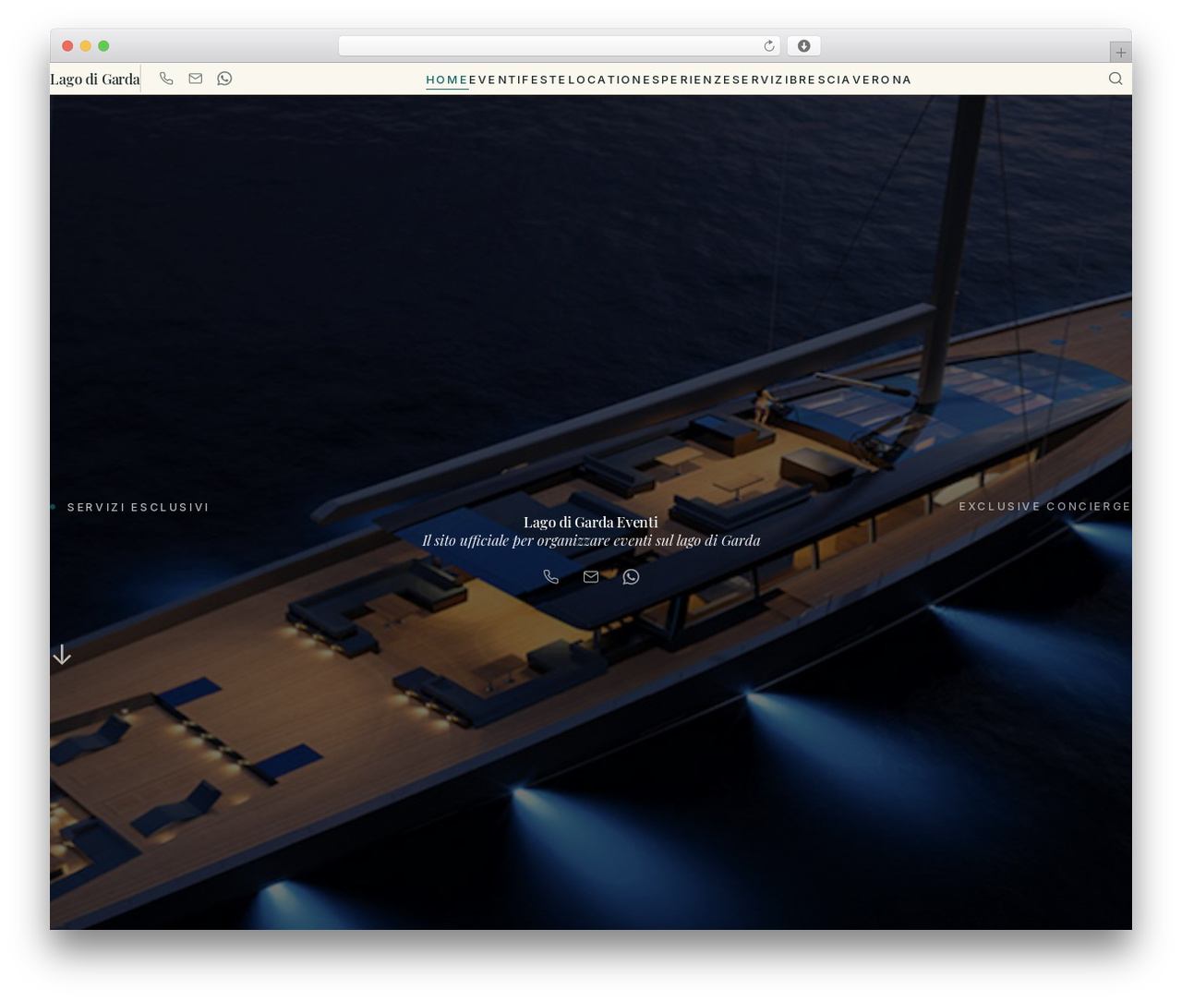1182x1001 pixels.
Task: Open a new browser tab with plus
Action: pos(1120,52)
